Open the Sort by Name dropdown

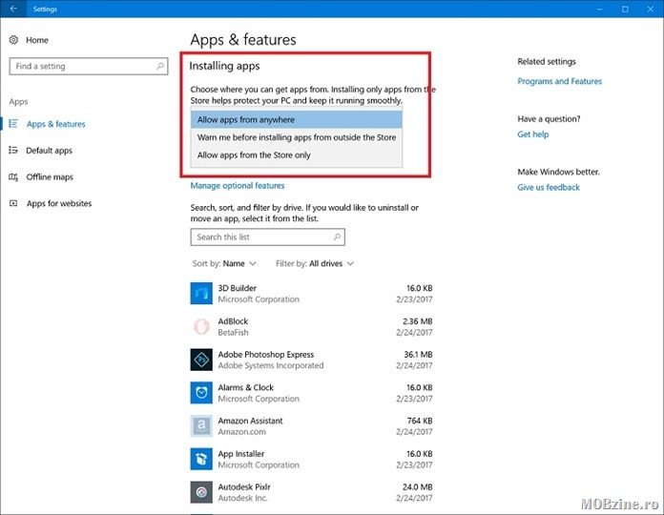(224, 263)
